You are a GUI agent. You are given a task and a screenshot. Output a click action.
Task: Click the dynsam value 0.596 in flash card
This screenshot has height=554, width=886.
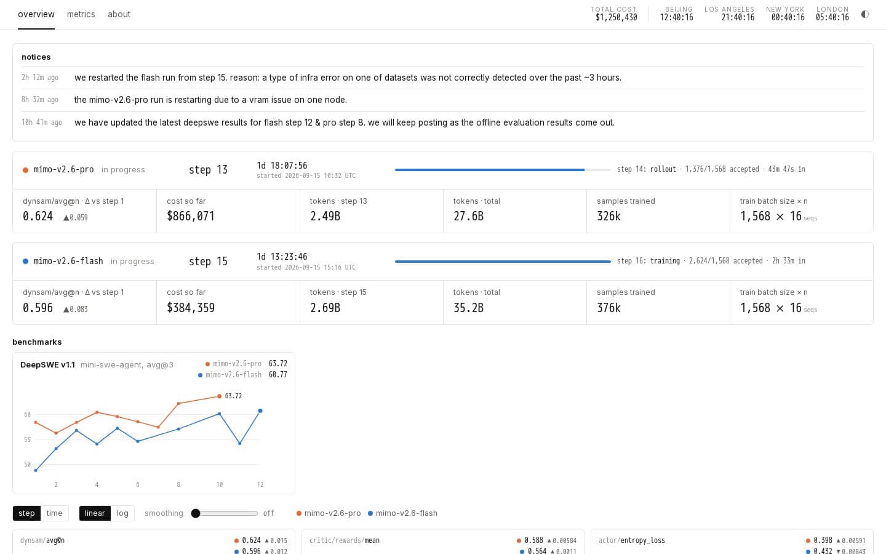pos(38,308)
